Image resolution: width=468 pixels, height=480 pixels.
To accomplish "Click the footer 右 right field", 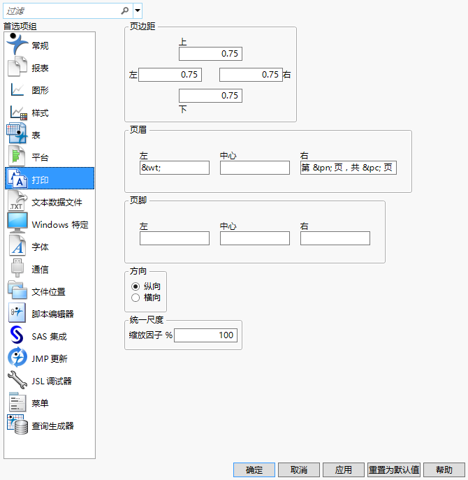I will [335, 238].
